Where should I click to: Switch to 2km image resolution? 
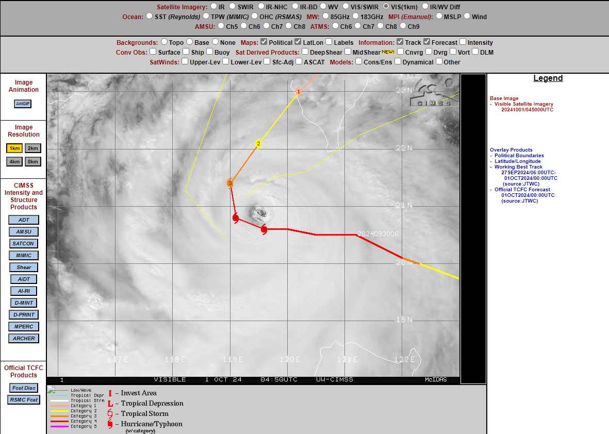pos(33,148)
